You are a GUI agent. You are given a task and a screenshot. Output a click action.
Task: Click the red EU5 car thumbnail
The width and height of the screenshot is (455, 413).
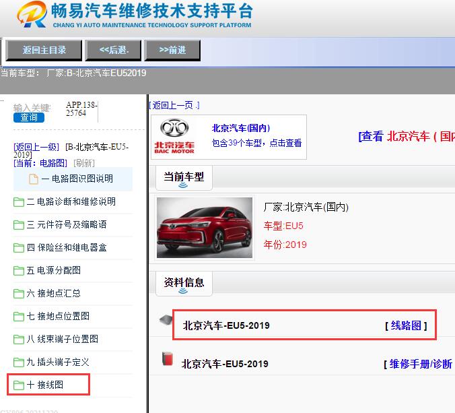click(205, 228)
